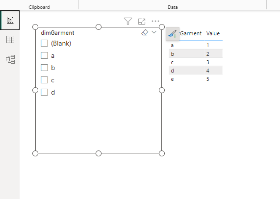
Task: Activate Focus mode on slicer
Action: tap(142, 22)
